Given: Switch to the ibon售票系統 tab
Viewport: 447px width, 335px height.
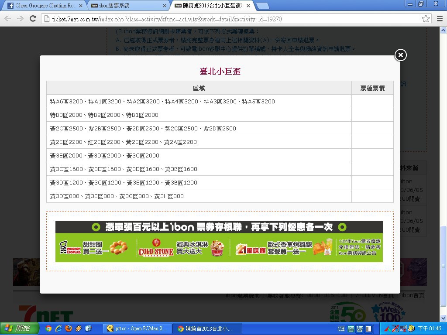Looking at the screenshot, I should [x=124, y=6].
